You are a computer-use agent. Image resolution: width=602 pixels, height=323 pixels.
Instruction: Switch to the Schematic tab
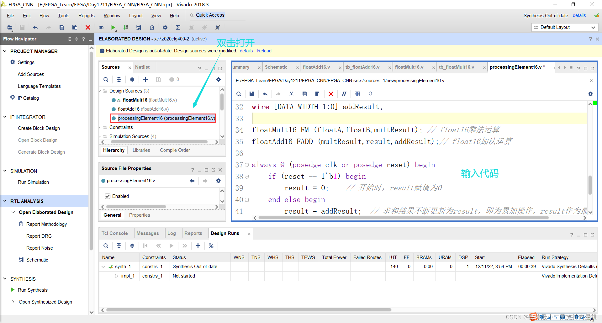click(x=276, y=67)
